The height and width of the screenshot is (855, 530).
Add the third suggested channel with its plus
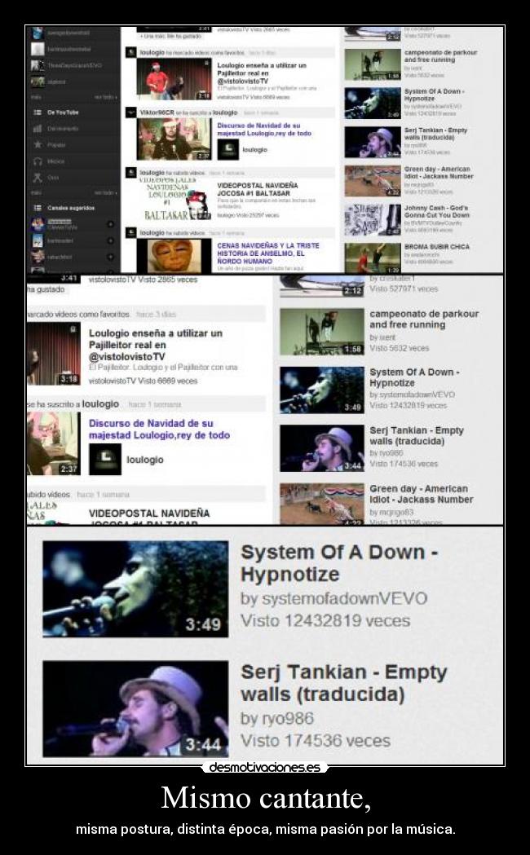tap(110, 256)
